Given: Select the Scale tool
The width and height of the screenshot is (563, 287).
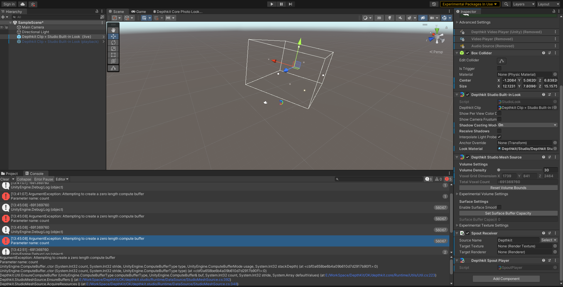Looking at the screenshot, I should pyautogui.click(x=113, y=49).
